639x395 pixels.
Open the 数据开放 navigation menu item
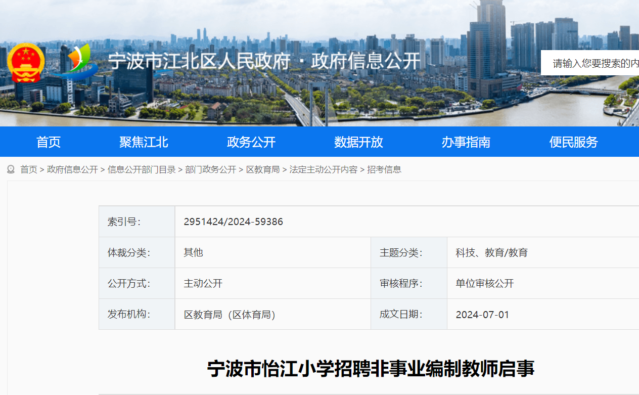coord(358,142)
